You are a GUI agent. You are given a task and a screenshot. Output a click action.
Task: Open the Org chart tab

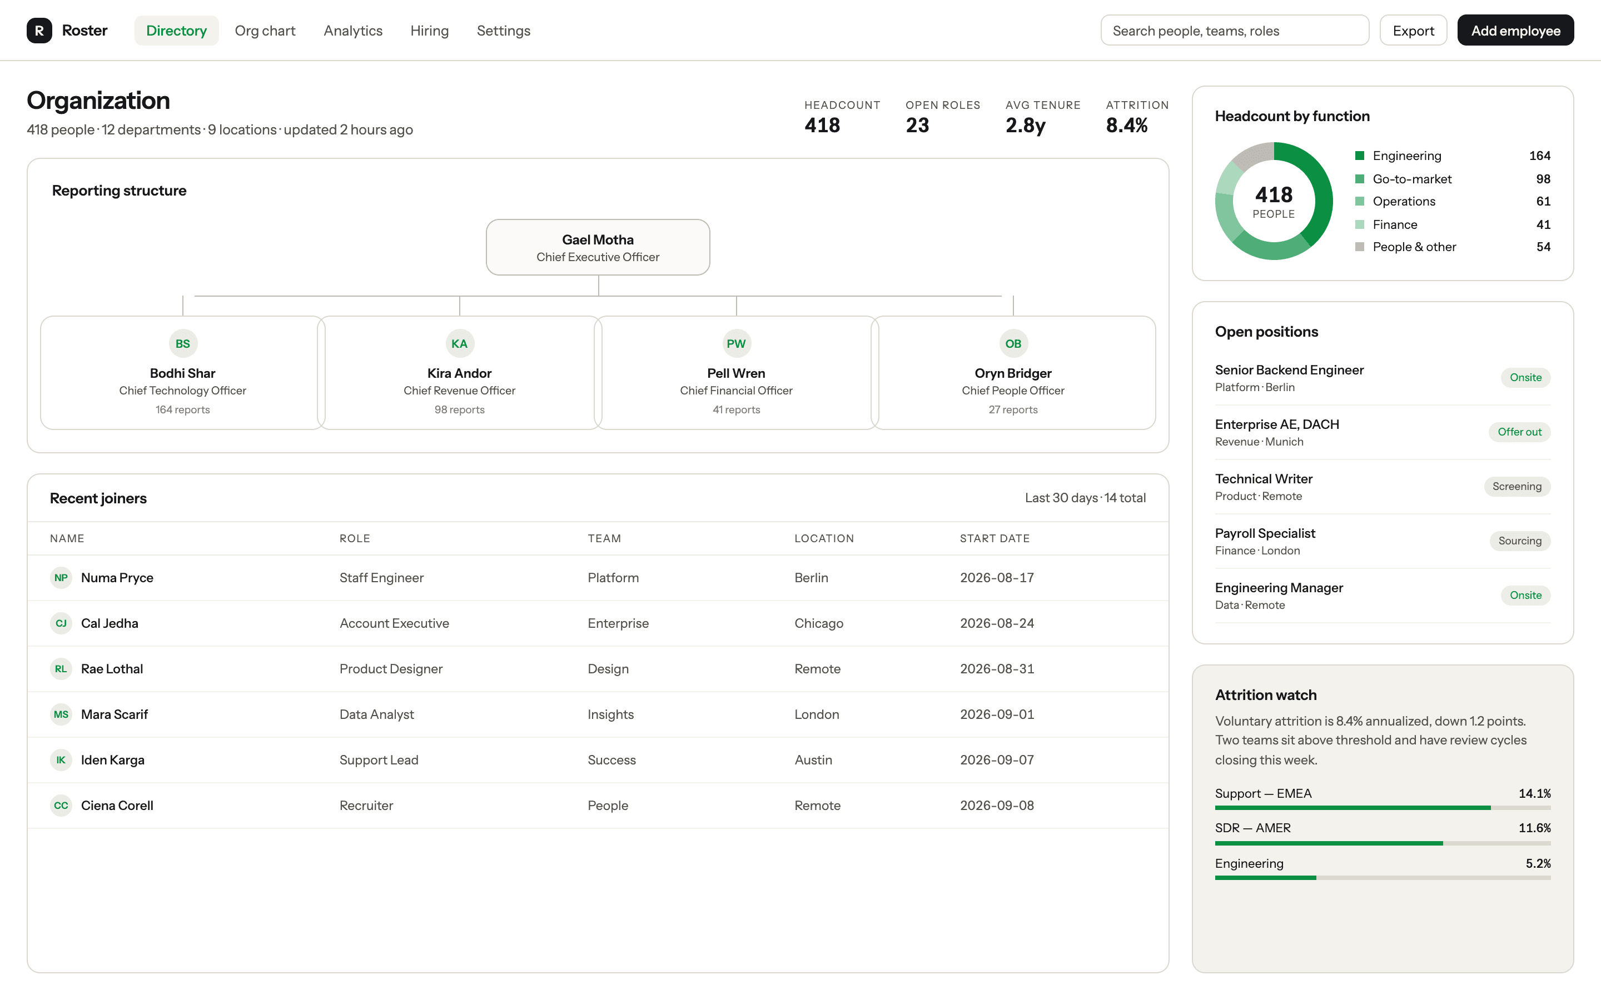(265, 31)
